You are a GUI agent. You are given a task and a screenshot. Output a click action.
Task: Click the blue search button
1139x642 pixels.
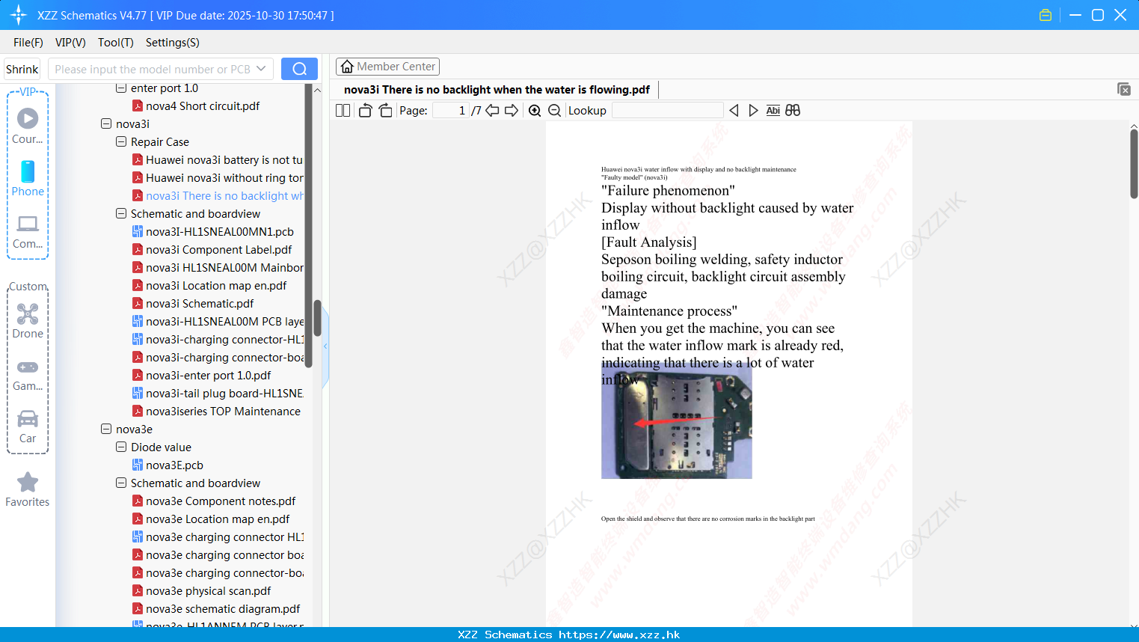[x=299, y=69]
